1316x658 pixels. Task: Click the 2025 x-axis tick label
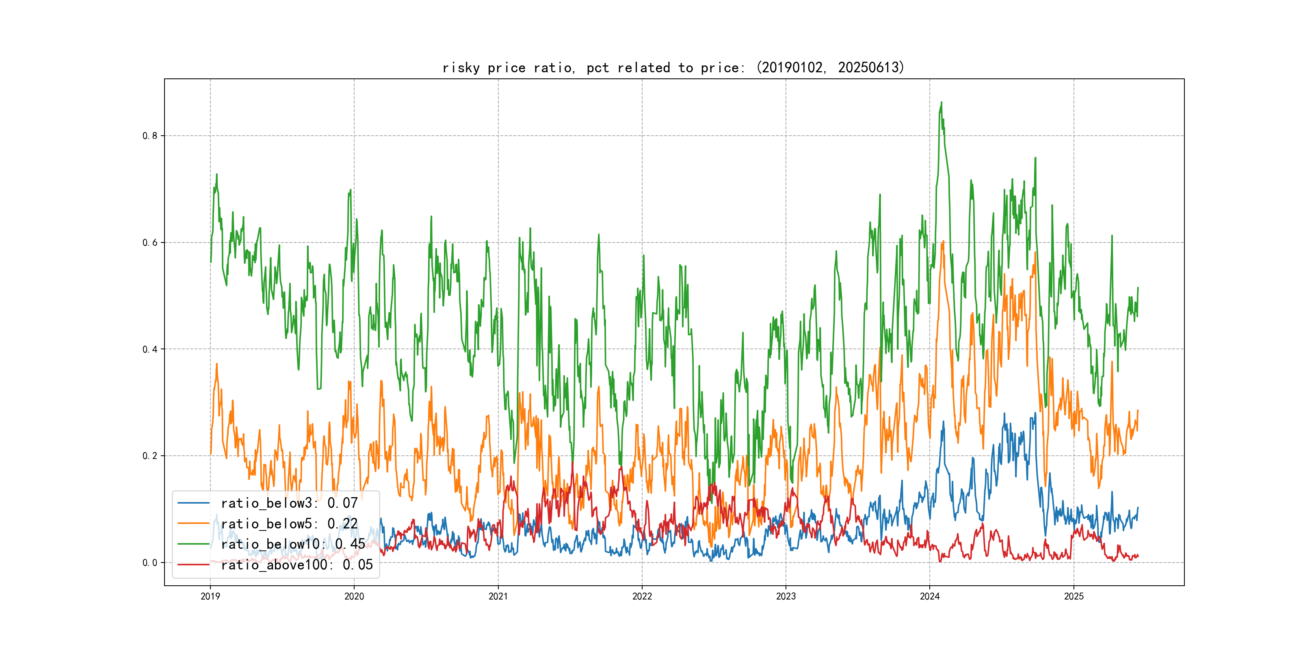tap(1074, 596)
